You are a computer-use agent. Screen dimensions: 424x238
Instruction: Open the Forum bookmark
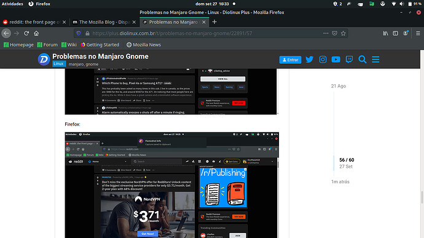47,45
